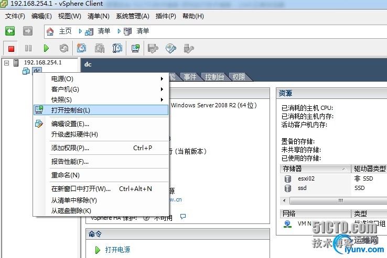Expand the 客户机(G) submenu arrow
This screenshot has height=258, width=387.
click(x=162, y=89)
